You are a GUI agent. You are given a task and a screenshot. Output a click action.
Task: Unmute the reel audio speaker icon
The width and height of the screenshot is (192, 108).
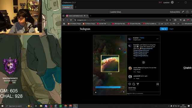[x=124, y=92]
